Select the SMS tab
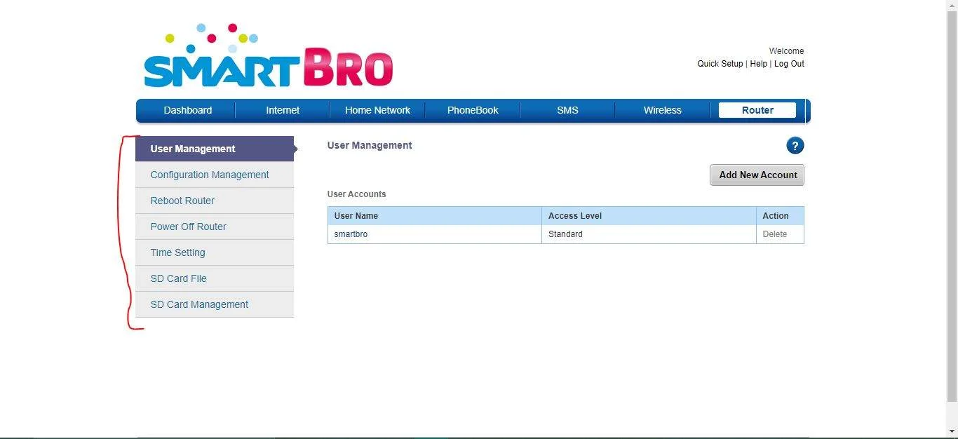 click(x=567, y=110)
